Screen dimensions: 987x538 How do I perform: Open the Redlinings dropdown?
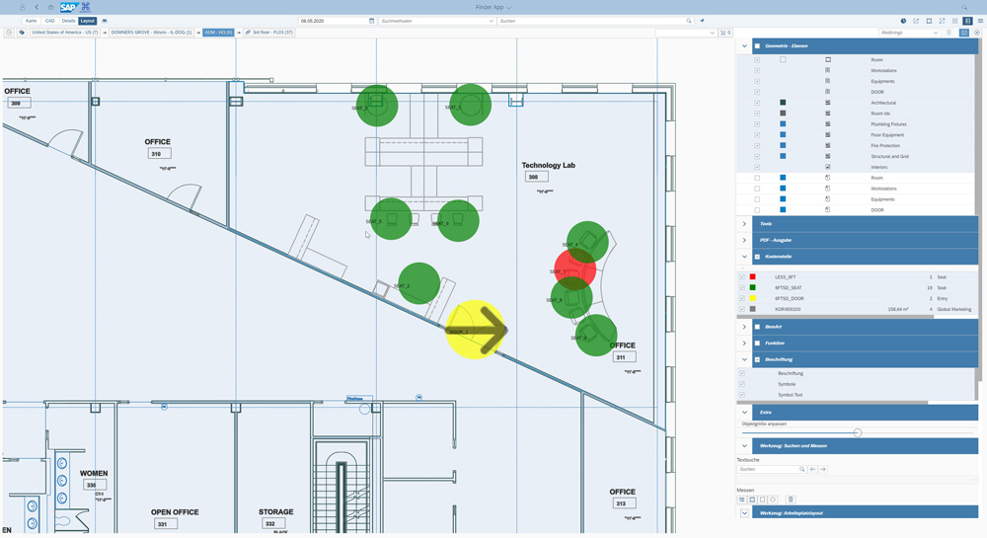tap(909, 33)
